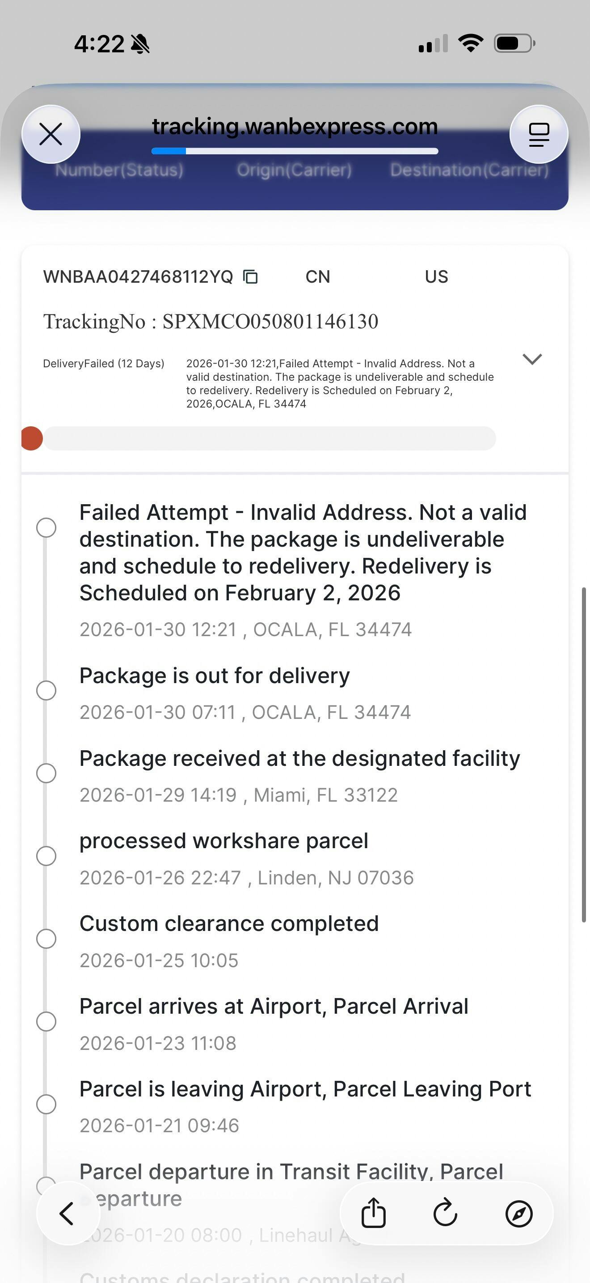Tap the battery indicator in the status bar
Image resolution: width=590 pixels, height=1283 pixels.
[x=514, y=43]
